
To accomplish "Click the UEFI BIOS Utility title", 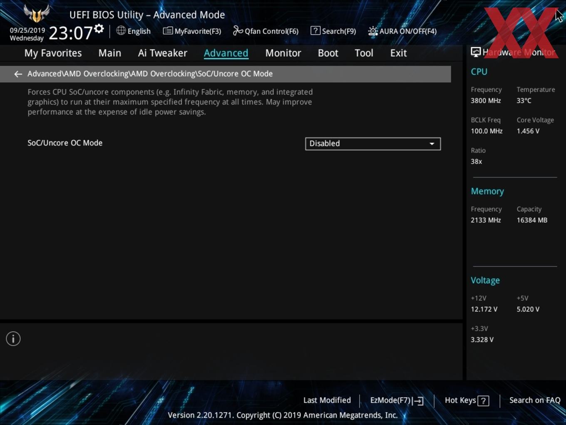I will click(147, 15).
